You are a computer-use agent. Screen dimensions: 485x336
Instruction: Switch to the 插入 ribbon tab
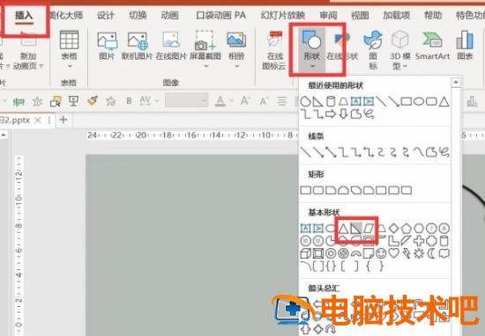[x=24, y=15]
